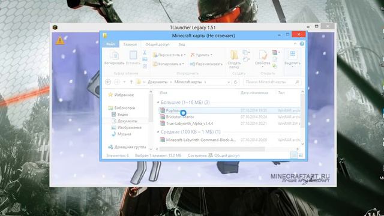Select the True-Labyrinth_Alpha_v1.4.4 file name

coord(190,123)
